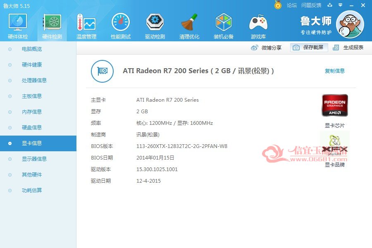Click the driver date 12-4-2015
This screenshot has width=372, height=248.
coord(148,181)
